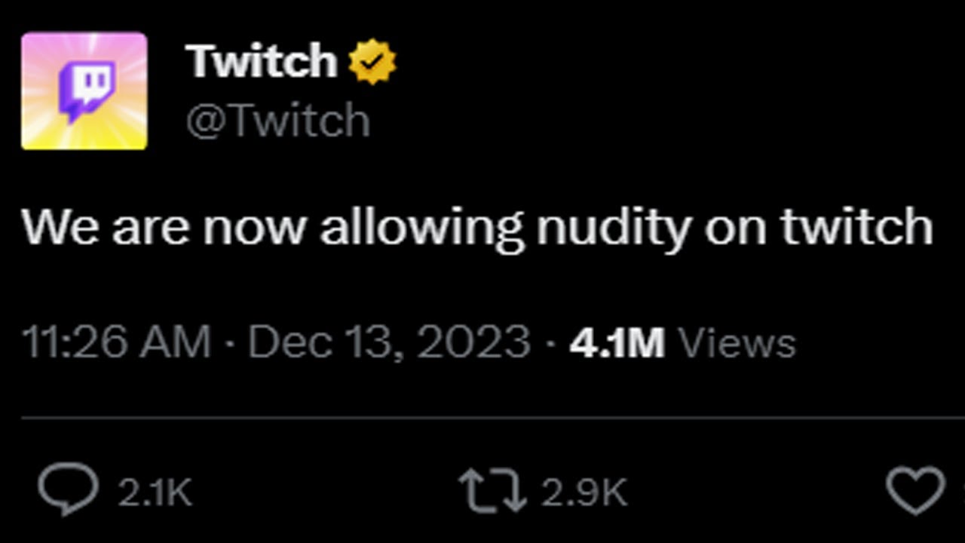Click the Twitch display name
Screen dimensions: 965x543
coord(261,61)
